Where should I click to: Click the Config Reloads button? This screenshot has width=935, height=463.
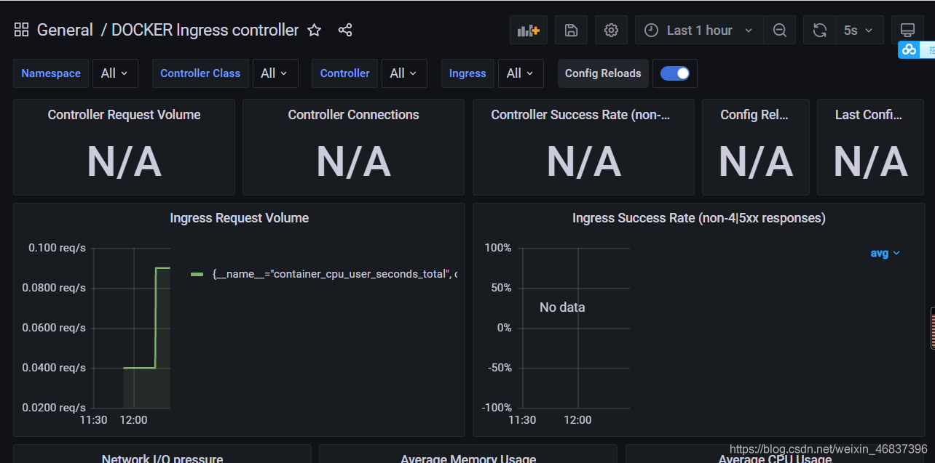click(x=603, y=73)
